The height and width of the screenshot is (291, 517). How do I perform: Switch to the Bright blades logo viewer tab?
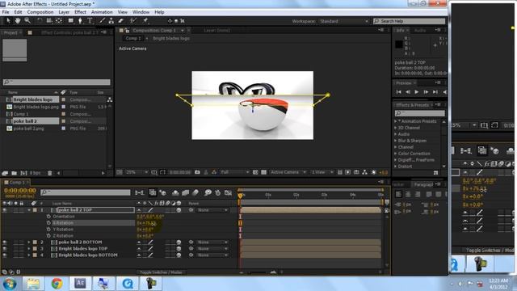171,39
